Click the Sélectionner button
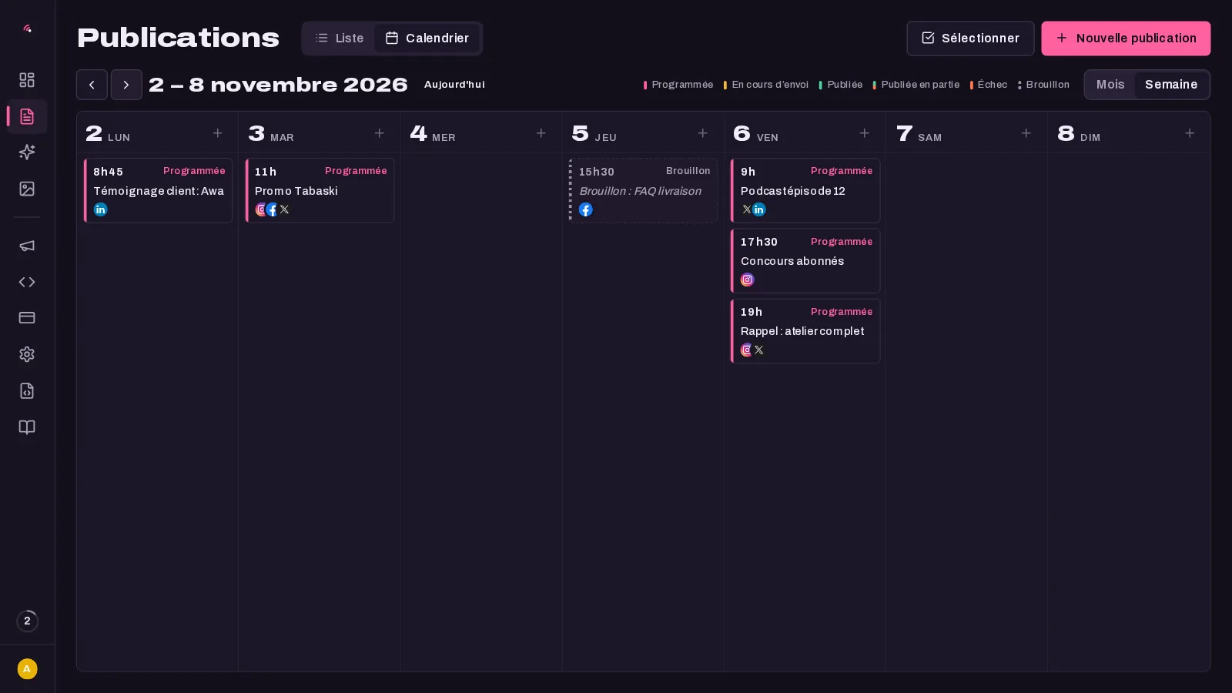Screen dimensions: 1232x693 (x=970, y=38)
